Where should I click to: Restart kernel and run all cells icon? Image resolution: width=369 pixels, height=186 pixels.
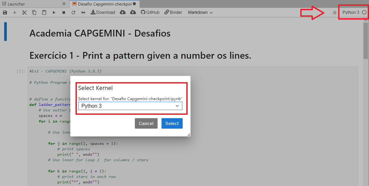pos(83,12)
